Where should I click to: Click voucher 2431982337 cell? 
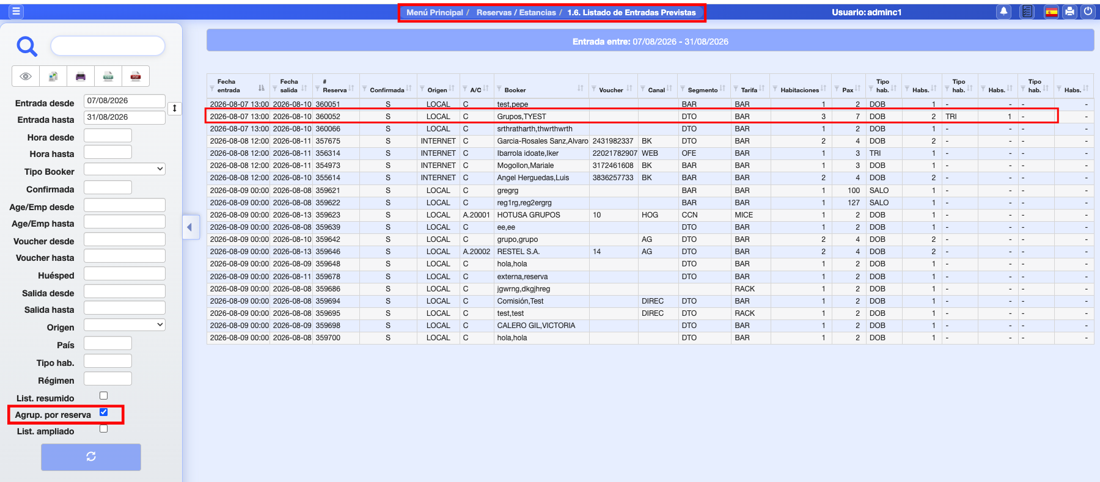[x=613, y=141]
